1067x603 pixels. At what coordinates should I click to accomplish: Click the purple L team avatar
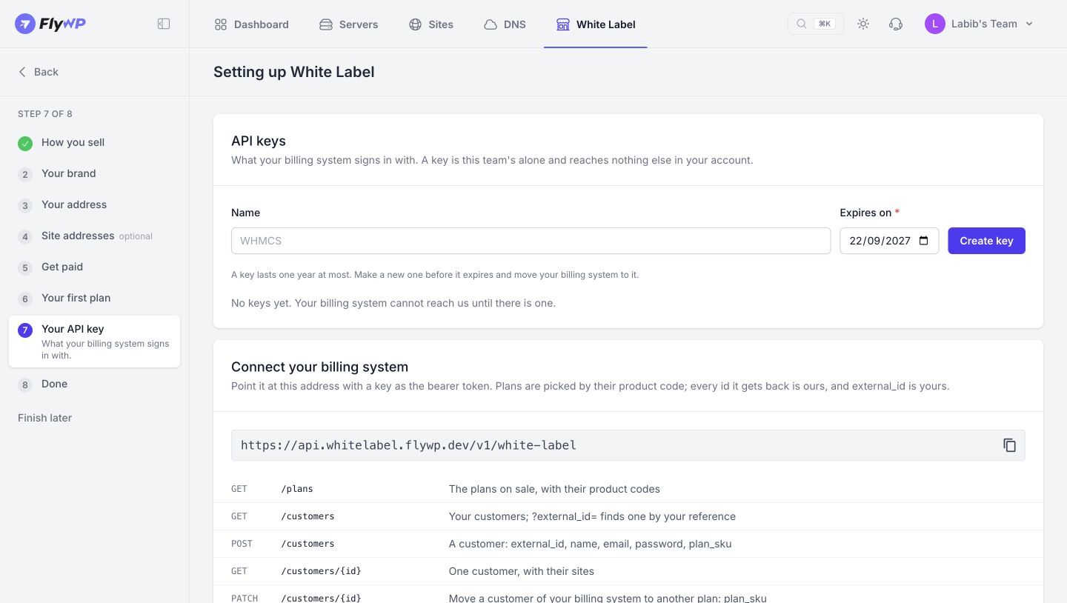tap(935, 24)
